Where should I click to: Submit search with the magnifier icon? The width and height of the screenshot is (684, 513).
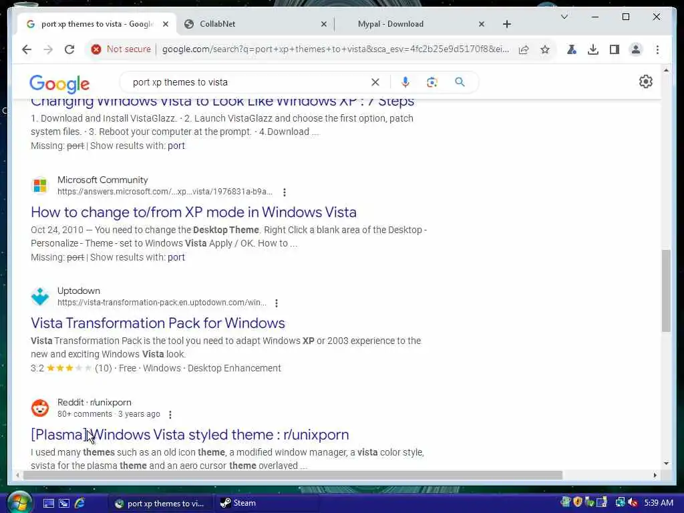tap(460, 82)
